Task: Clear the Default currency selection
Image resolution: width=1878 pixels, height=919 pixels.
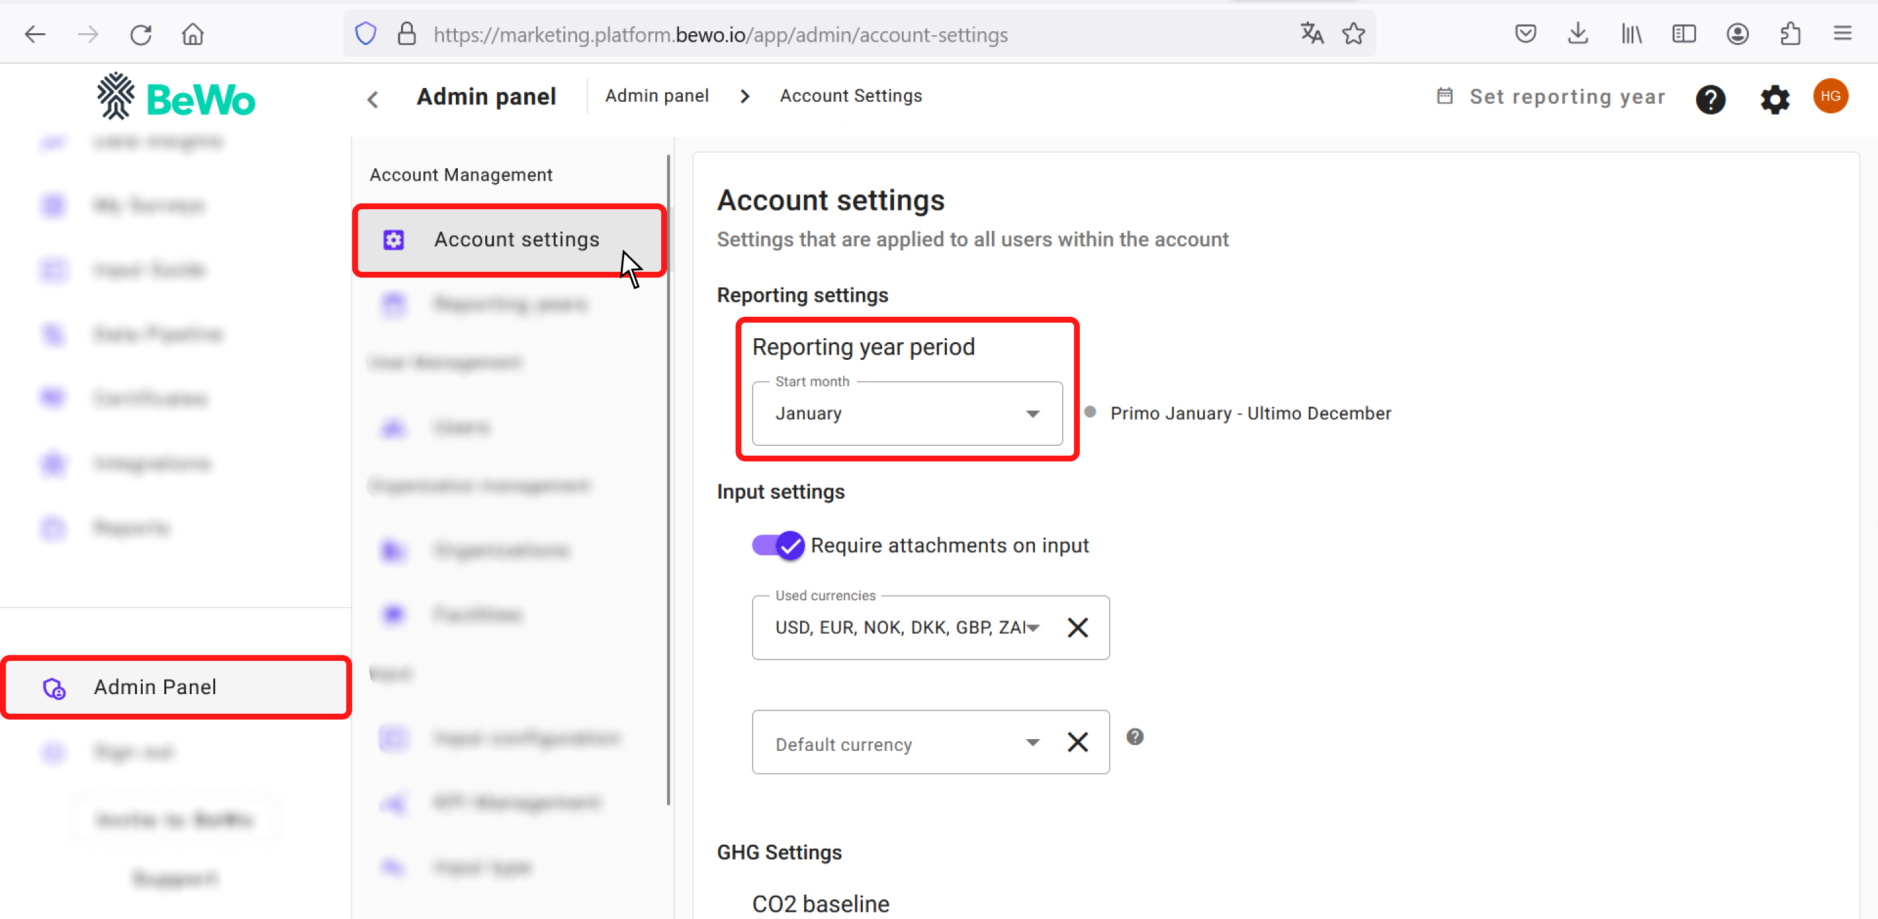Action: (1075, 742)
